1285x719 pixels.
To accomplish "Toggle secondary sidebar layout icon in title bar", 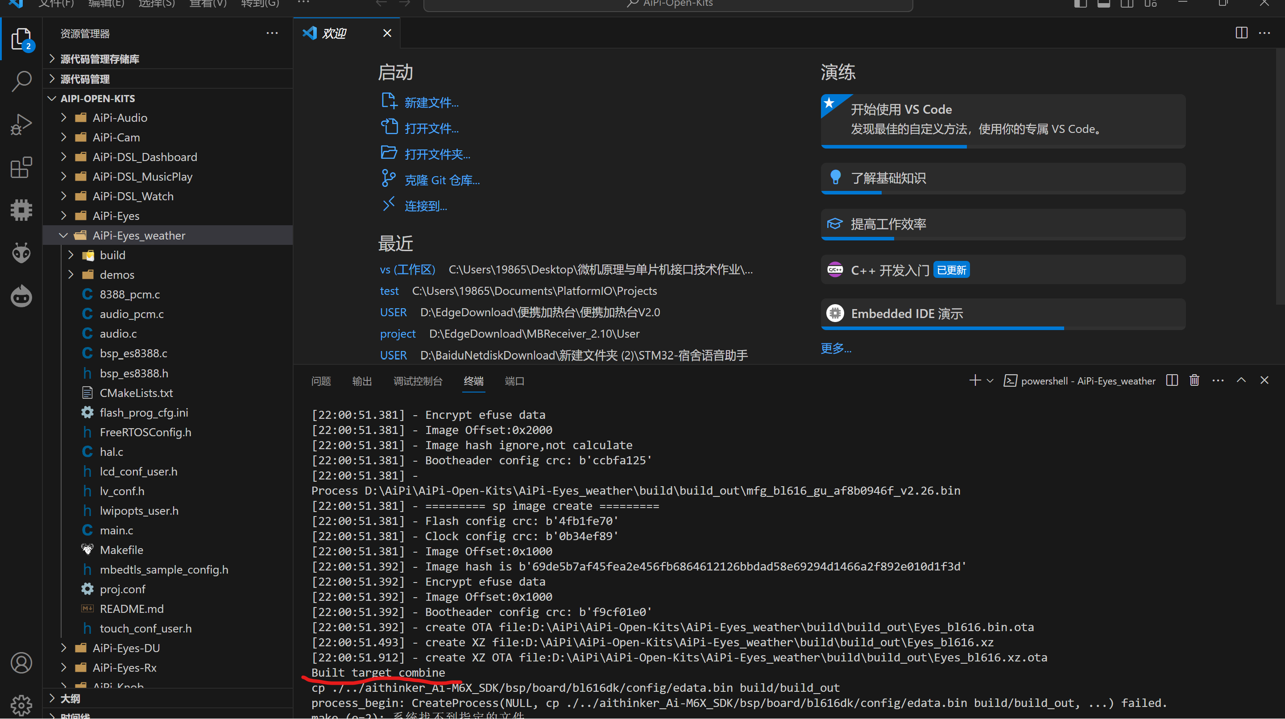I will click(x=1127, y=4).
